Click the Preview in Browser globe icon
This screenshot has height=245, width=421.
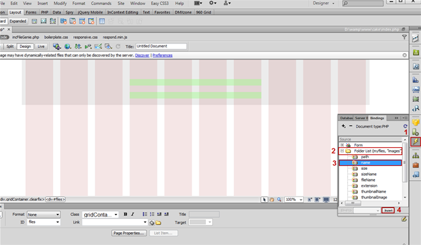[x=67, y=47]
